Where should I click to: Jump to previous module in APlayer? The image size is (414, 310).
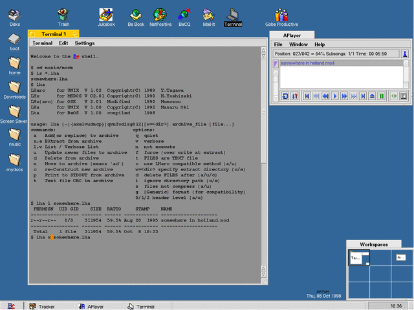click(x=307, y=96)
